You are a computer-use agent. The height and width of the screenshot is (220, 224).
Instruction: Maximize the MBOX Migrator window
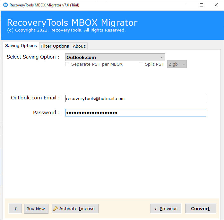pos(202,5)
